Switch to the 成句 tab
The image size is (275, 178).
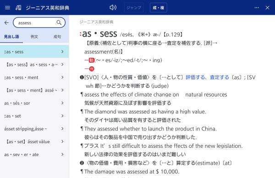[57, 37]
